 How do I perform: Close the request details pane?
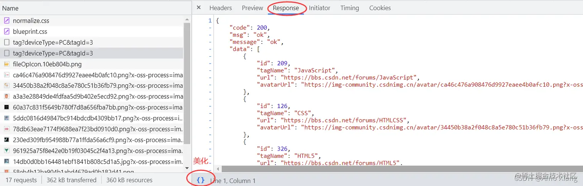pos(199,8)
